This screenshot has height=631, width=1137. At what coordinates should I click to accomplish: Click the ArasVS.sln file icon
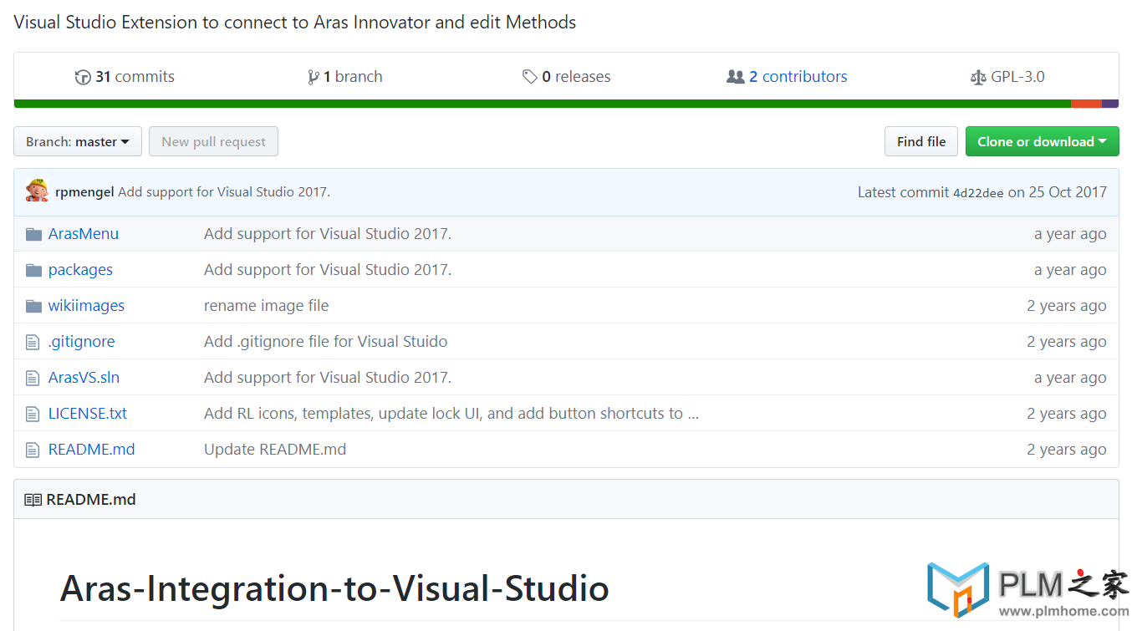pos(33,378)
